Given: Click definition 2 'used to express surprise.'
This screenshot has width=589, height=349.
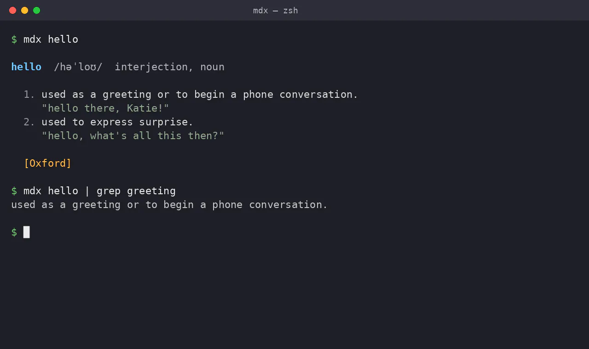Looking at the screenshot, I should click(x=117, y=122).
